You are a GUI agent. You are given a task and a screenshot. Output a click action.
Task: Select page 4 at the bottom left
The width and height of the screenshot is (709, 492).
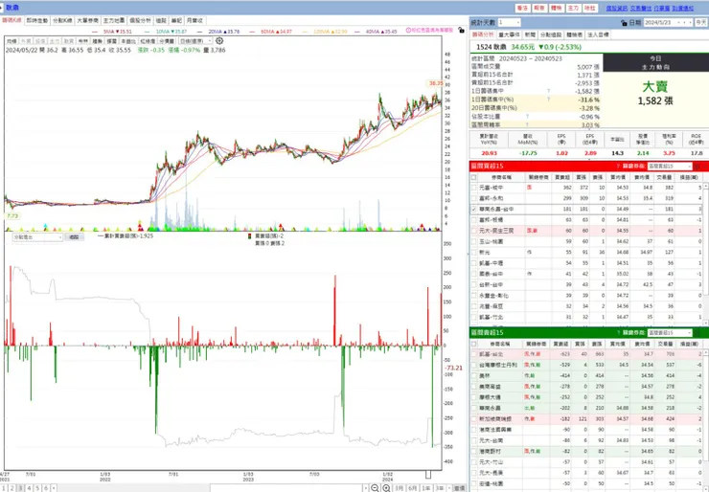coord(29,488)
